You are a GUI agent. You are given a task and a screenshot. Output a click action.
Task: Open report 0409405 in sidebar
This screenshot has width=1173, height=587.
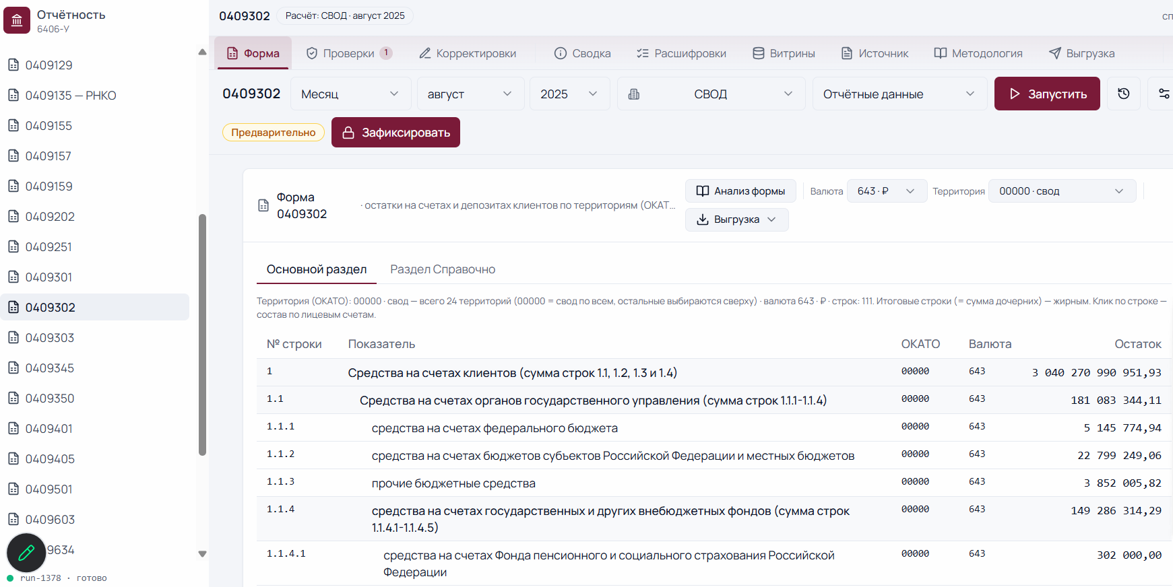(94, 458)
